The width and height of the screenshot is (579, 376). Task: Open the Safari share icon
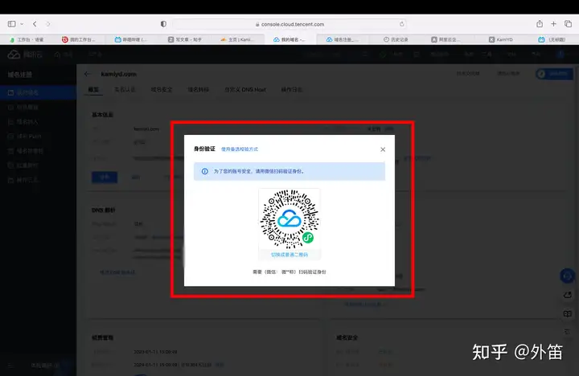point(540,24)
